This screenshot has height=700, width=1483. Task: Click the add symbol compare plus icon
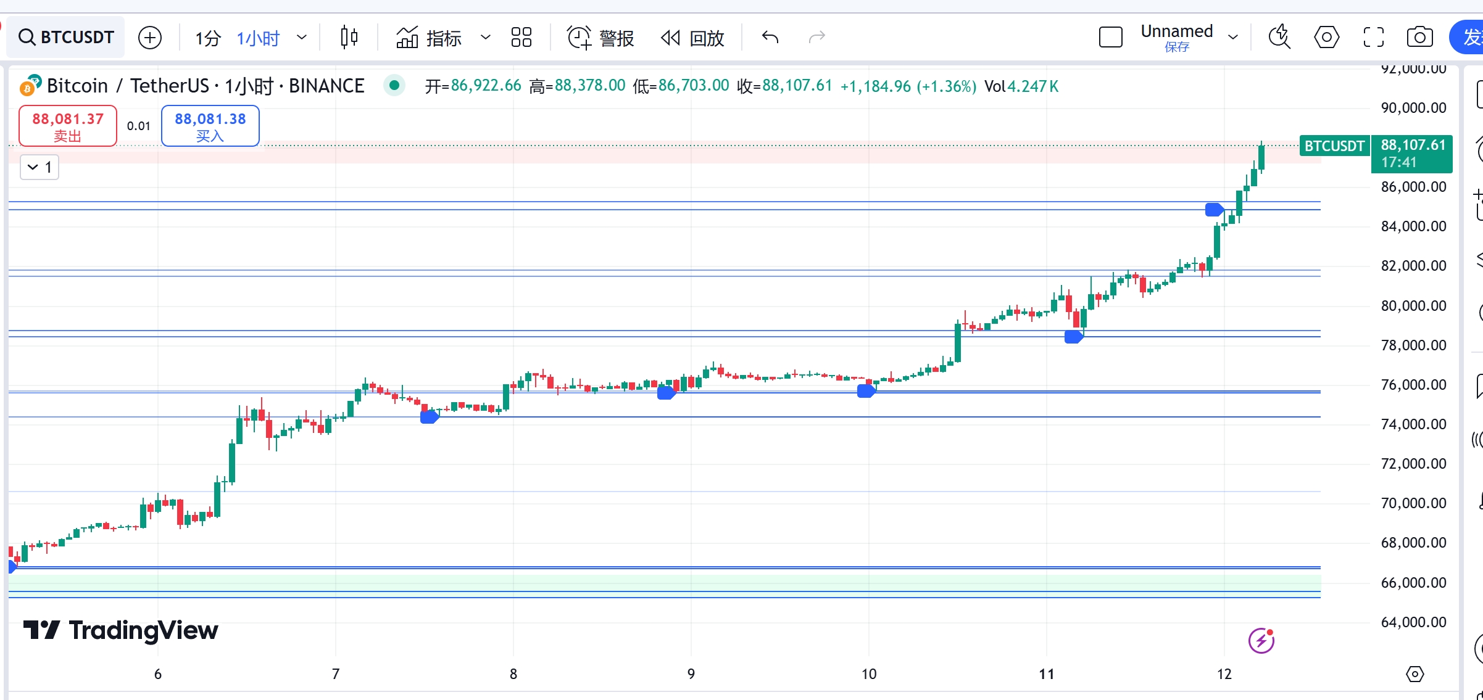[x=150, y=38]
